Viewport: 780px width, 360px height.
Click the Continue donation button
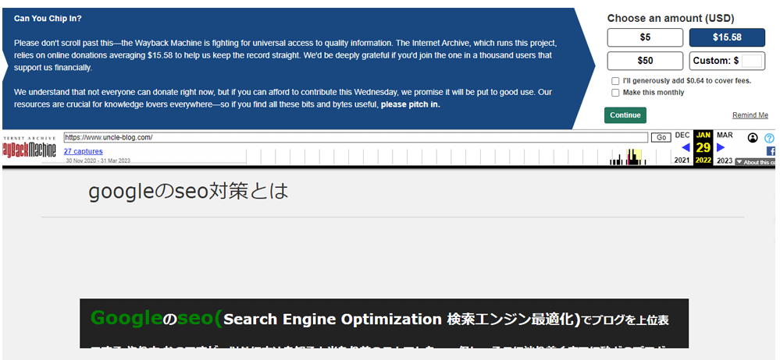click(625, 115)
